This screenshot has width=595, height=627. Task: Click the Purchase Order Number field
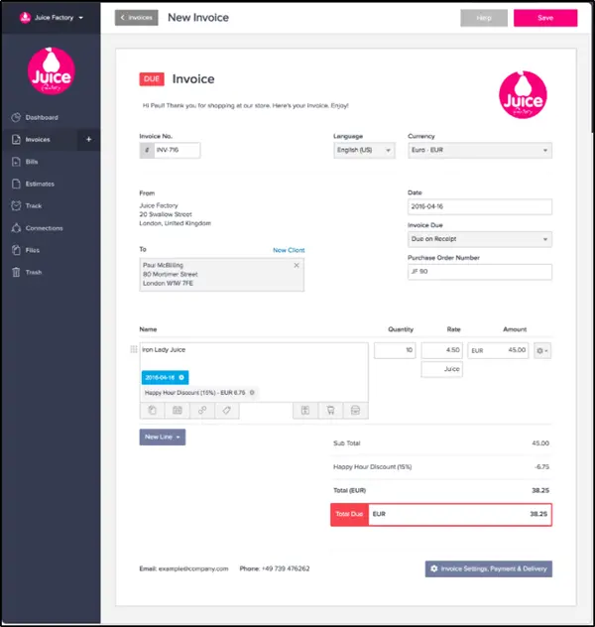pos(480,272)
